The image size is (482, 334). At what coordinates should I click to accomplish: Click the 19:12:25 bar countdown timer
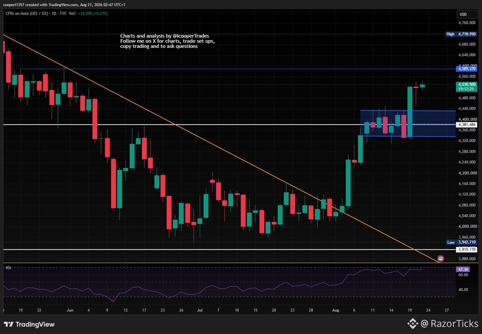(467, 89)
